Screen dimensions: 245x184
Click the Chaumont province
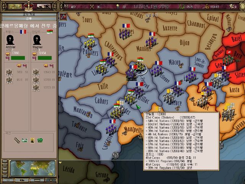196,24
